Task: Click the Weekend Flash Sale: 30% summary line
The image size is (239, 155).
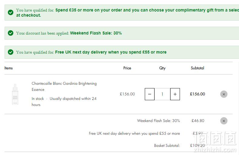Action: point(158,121)
